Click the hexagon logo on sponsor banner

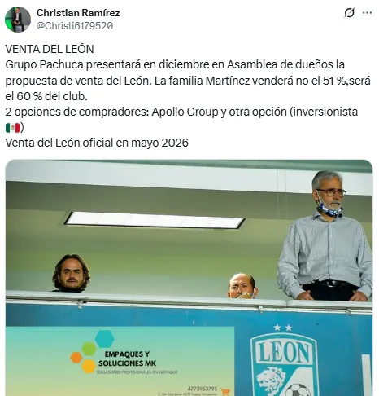click(x=93, y=350)
